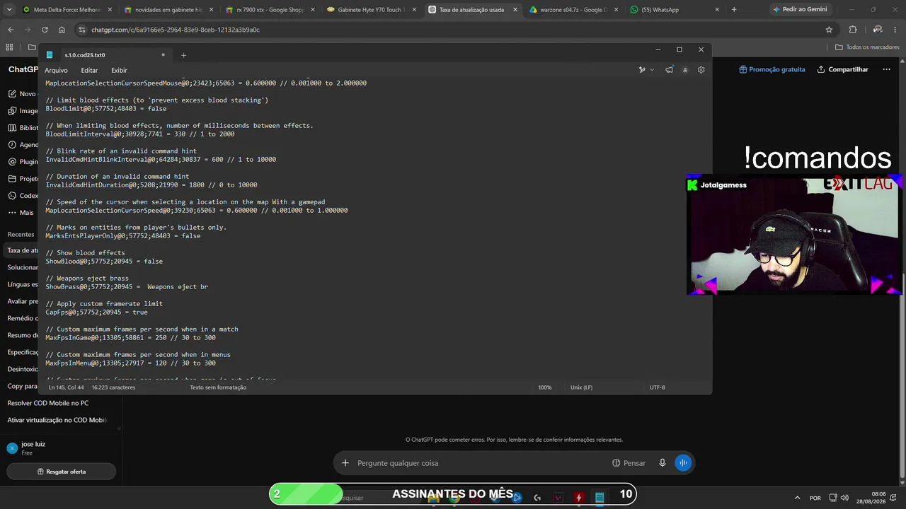Click the megaphone icon in Notepad toolbar
Viewport: 906px width, 509px height.
tap(669, 70)
